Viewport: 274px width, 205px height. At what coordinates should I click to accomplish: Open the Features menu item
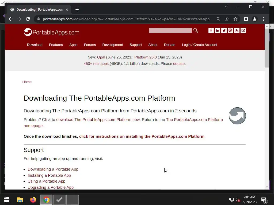point(56,45)
